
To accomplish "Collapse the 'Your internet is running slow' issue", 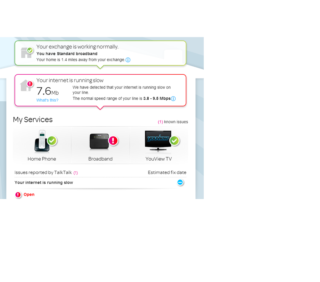I will click(x=180, y=182).
